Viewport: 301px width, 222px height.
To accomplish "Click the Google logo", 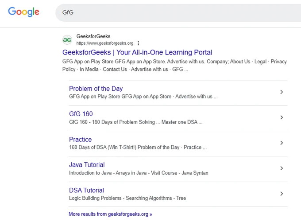I will pyautogui.click(x=23, y=12).
